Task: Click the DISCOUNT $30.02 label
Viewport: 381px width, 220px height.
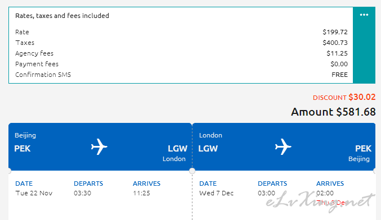Action: (x=344, y=97)
